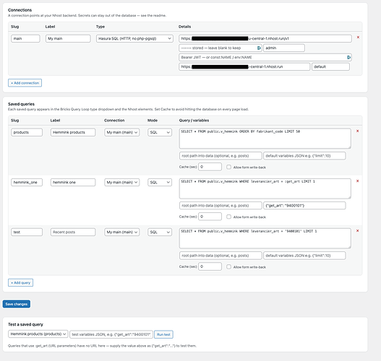Focus Cache seconds field of test query
Viewport: 381px width, 361px height.
(210, 266)
